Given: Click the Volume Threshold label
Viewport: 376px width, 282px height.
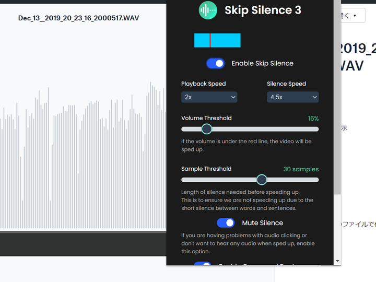Looking at the screenshot, I should tap(206, 118).
